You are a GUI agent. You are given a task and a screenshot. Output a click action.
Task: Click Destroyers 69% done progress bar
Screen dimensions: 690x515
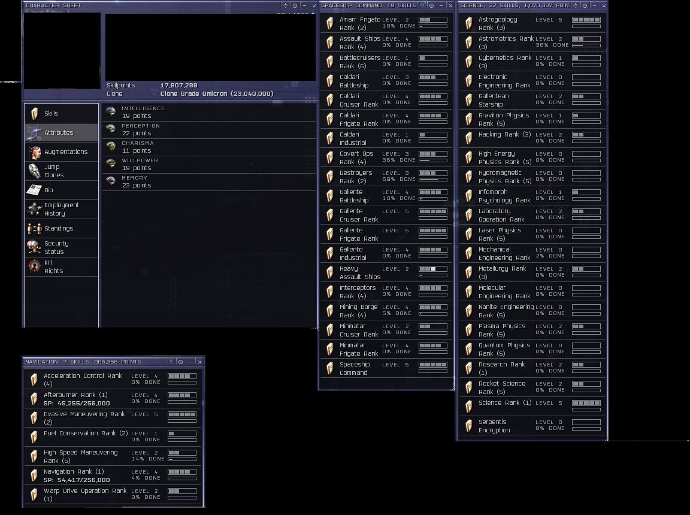pyautogui.click(x=433, y=180)
